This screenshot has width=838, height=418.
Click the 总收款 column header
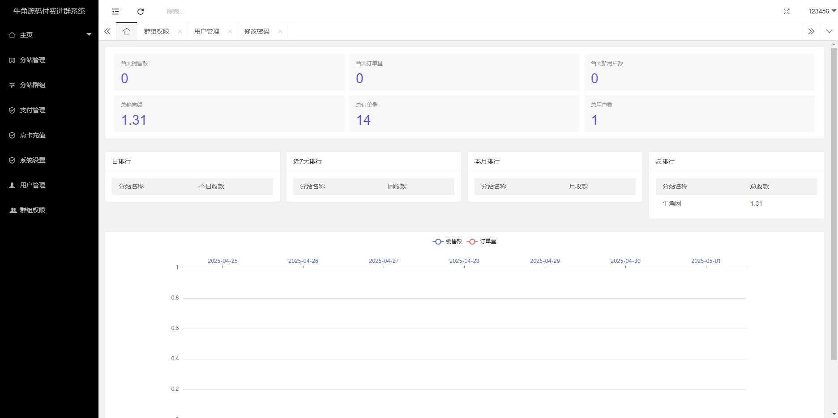point(760,186)
